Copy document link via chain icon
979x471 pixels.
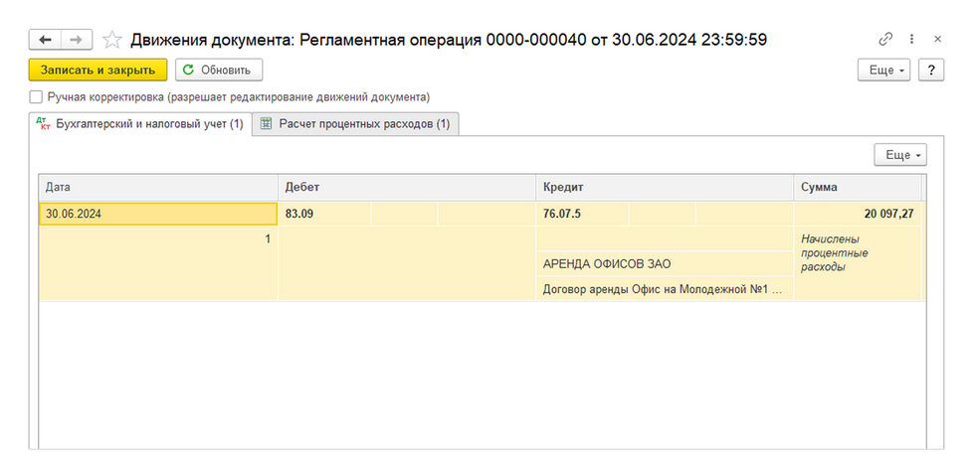click(x=885, y=39)
